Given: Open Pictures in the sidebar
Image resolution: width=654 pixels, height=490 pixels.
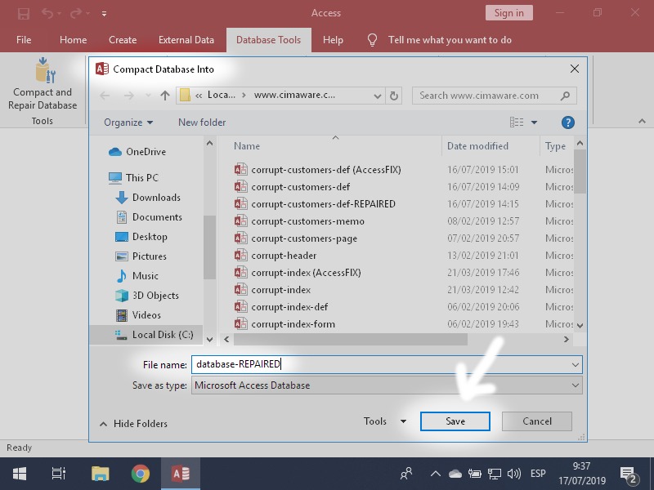Looking at the screenshot, I should click(x=141, y=256).
